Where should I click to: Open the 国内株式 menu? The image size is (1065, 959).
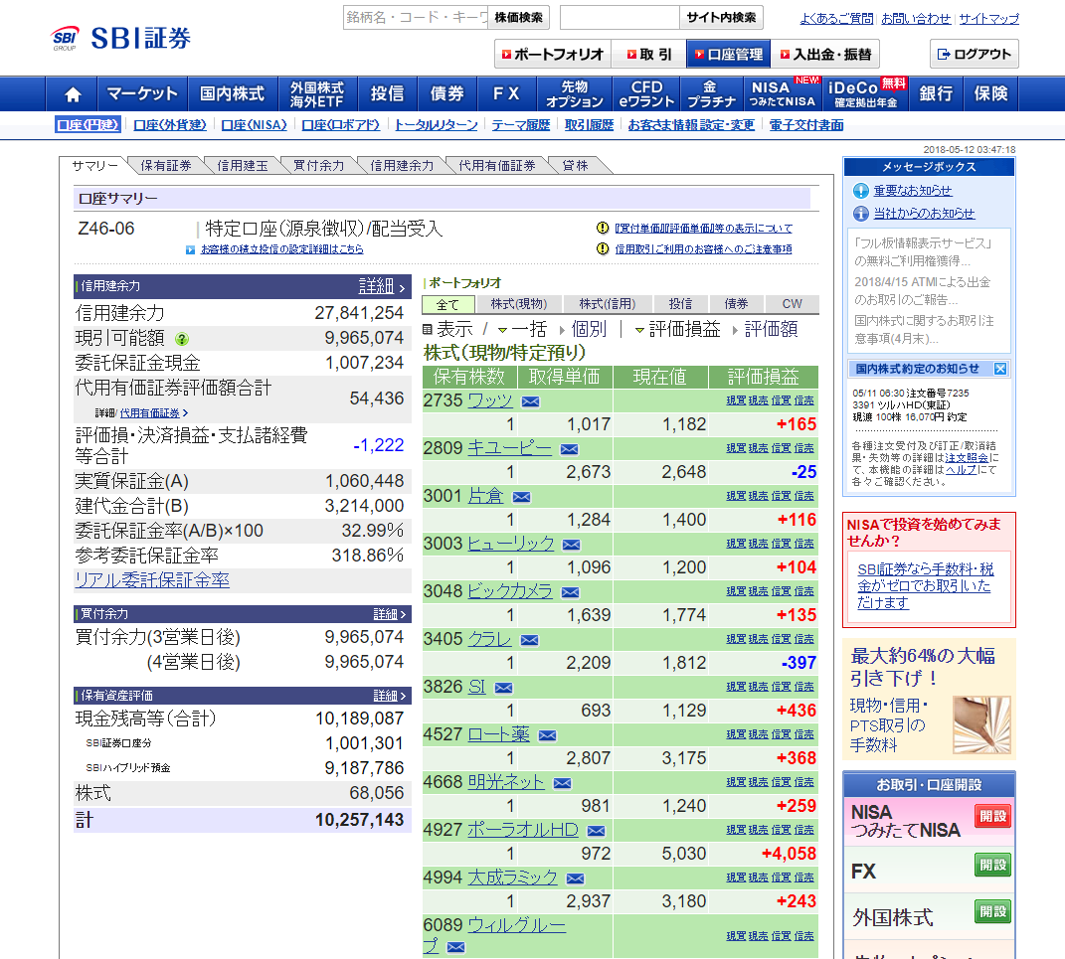tap(232, 93)
